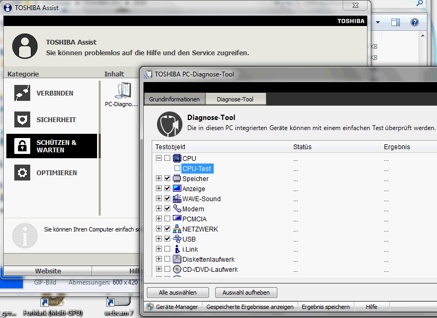Uncheck the Speicher checkbox
Image resolution: width=437 pixels, height=318 pixels.
tap(167, 178)
